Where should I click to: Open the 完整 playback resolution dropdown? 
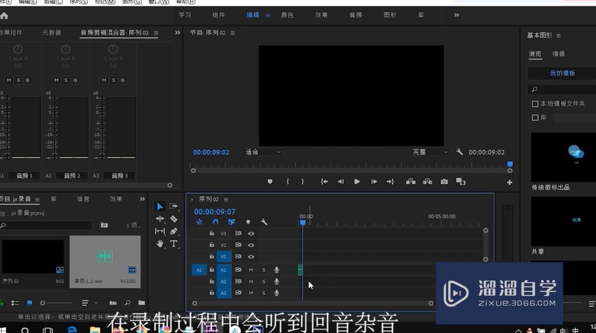pyautogui.click(x=430, y=152)
